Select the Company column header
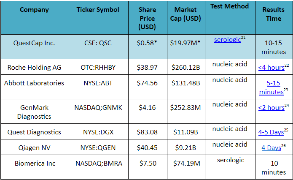This screenshot has width=293, height=180. tap(35, 18)
